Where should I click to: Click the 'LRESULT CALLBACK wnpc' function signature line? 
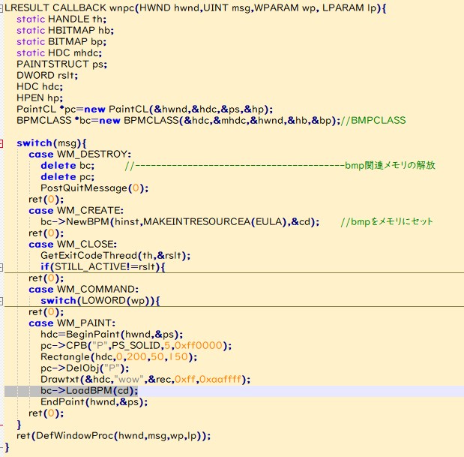196,8
